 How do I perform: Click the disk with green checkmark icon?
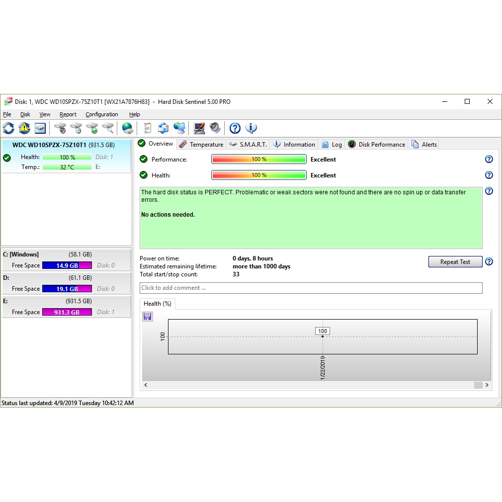[92, 128]
